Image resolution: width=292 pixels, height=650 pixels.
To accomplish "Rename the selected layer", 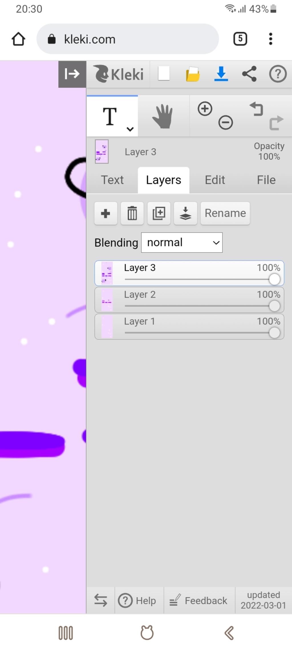I will click(x=225, y=213).
